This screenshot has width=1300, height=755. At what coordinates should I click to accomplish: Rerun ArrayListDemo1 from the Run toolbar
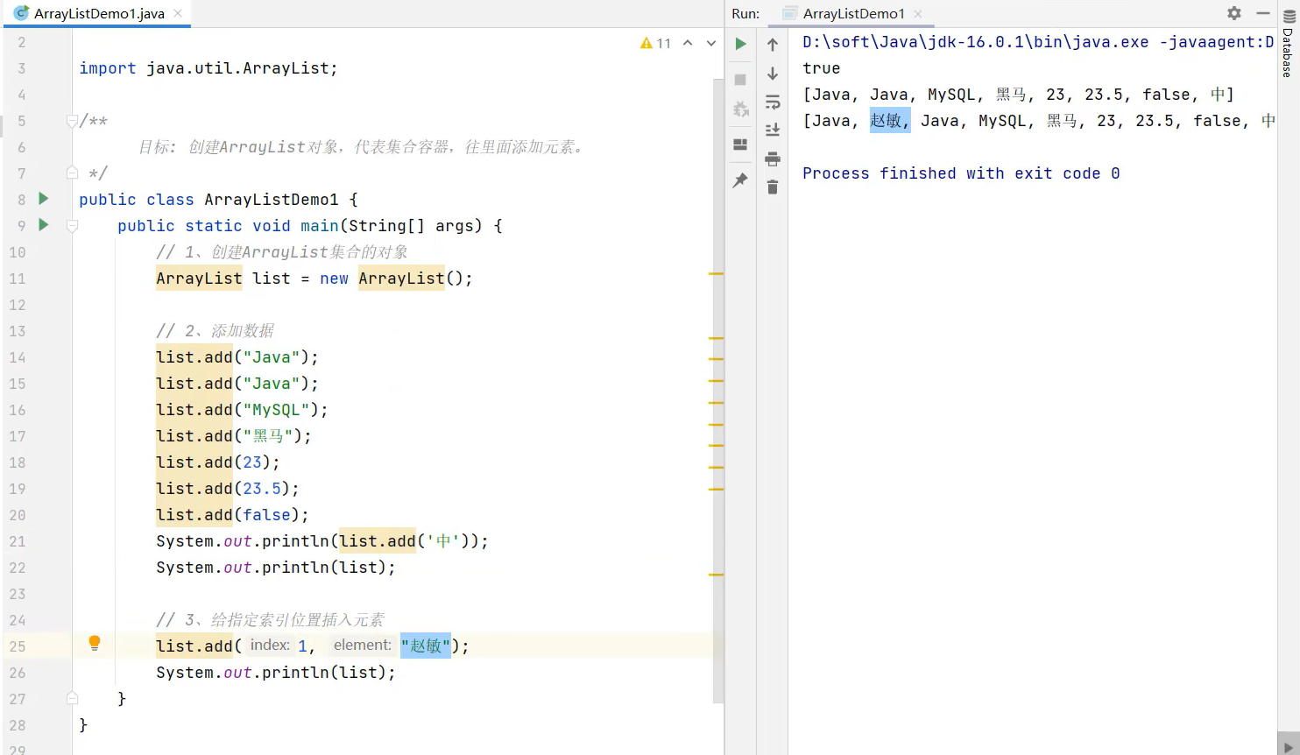(740, 44)
